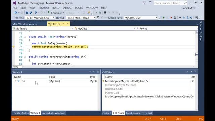This screenshot has width=215, height=121.
Task: Click the Step Into icon
Action: (x=184, y=18)
